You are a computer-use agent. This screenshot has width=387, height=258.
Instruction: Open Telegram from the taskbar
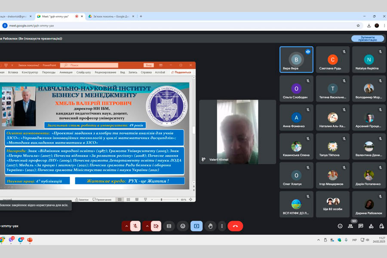coord(21,240)
